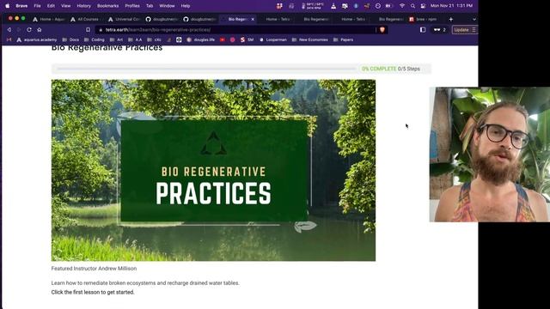Open the macOS Control Center icon

pos(423,6)
